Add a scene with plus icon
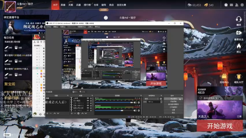The height and width of the screenshot is (138, 246). 47,113
